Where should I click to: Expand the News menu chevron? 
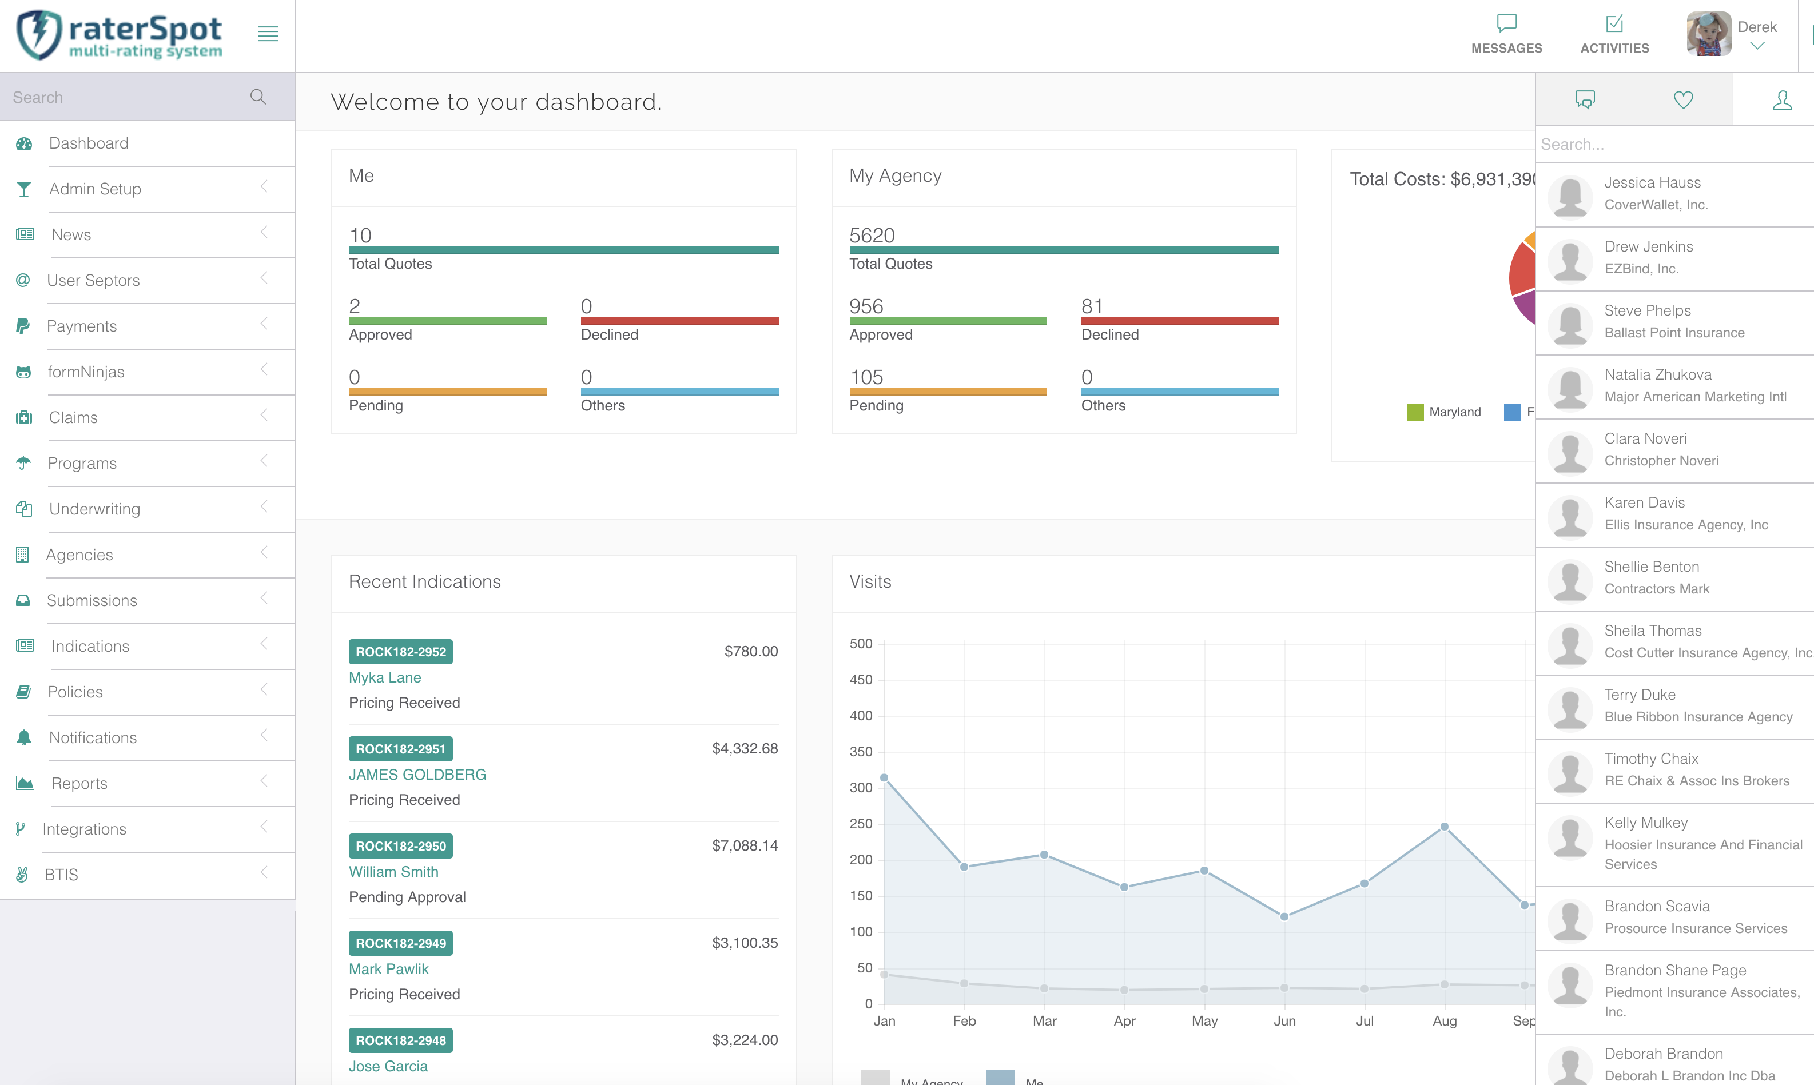point(264,233)
